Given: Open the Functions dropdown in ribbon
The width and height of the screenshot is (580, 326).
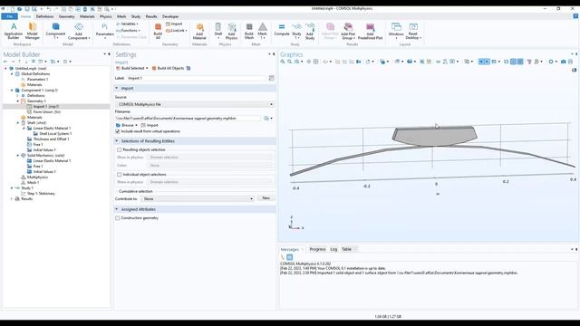Looking at the screenshot, I should coord(129,31).
